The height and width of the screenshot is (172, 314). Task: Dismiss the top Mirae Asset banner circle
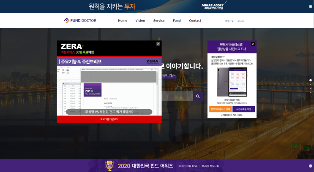[x=310, y=7]
